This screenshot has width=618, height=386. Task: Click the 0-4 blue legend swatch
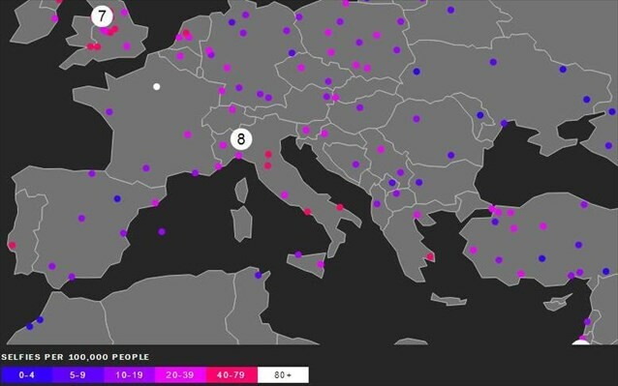pos(26,375)
